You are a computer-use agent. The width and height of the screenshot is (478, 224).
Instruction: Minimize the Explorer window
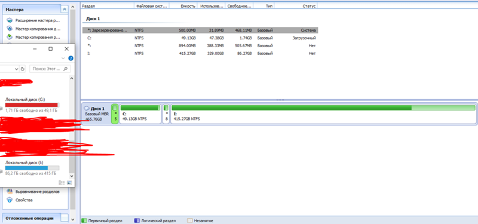point(35,49)
